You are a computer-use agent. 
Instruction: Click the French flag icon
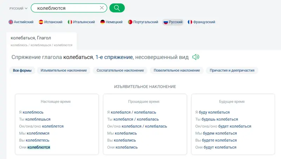(190, 22)
